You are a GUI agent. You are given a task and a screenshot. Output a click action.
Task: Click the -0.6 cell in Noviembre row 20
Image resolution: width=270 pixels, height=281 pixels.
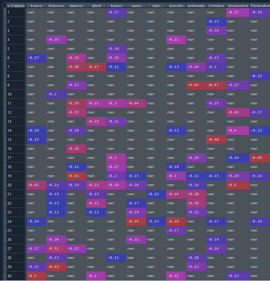point(238,185)
